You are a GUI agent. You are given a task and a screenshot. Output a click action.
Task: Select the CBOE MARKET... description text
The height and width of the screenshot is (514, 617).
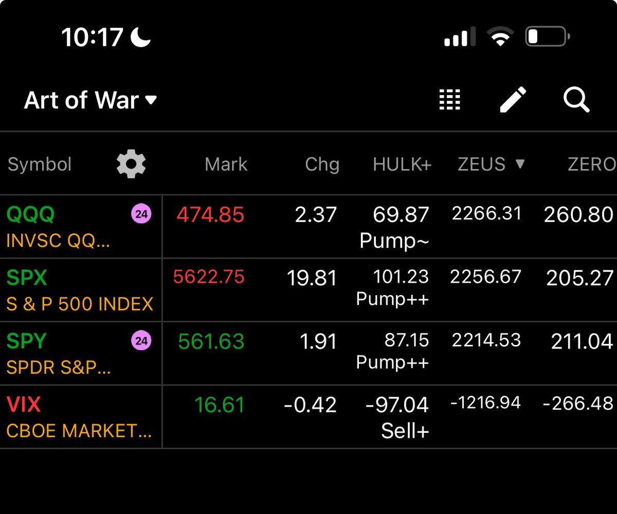[x=79, y=431]
